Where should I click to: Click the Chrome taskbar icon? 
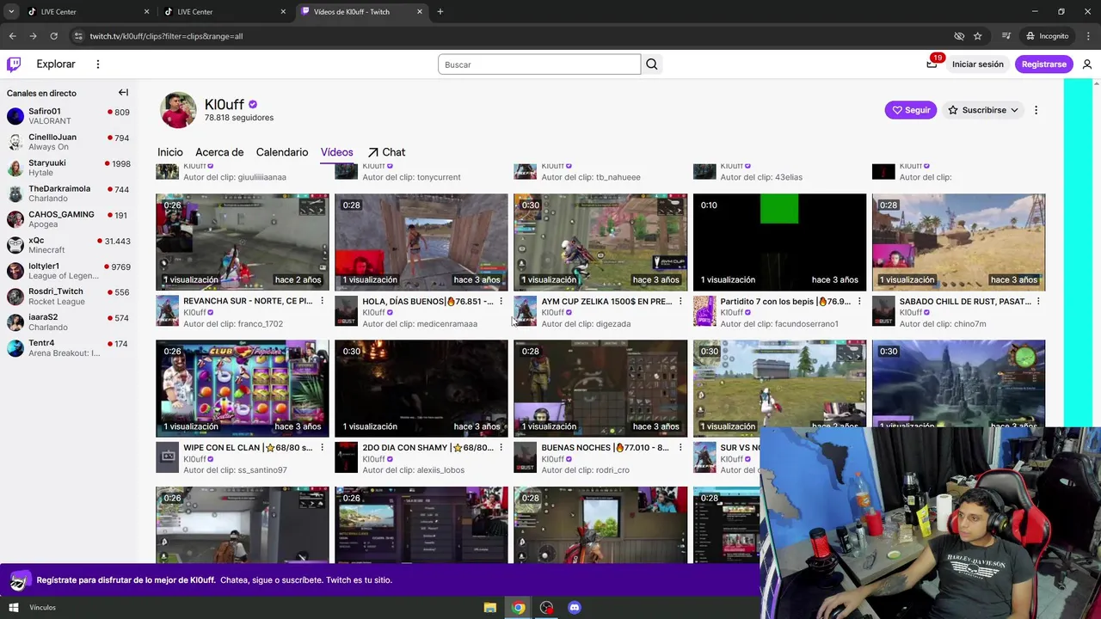[x=519, y=608]
